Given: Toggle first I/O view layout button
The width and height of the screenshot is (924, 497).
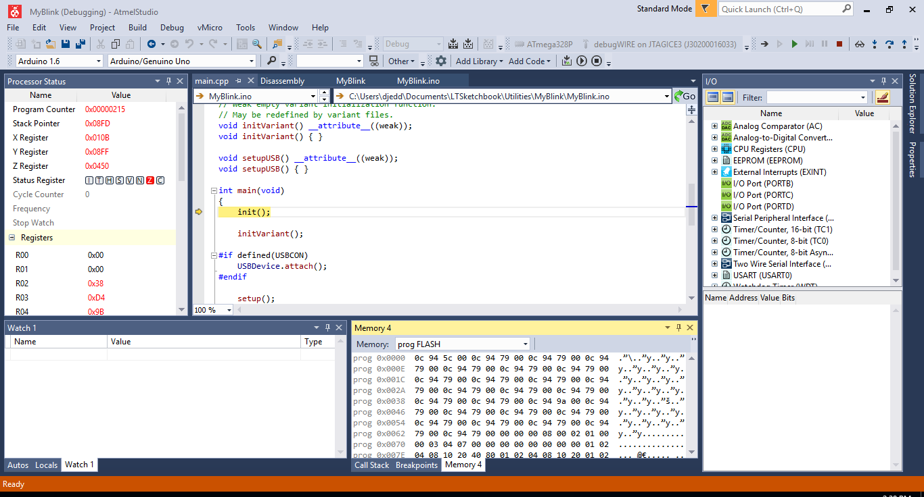Looking at the screenshot, I should (x=713, y=97).
